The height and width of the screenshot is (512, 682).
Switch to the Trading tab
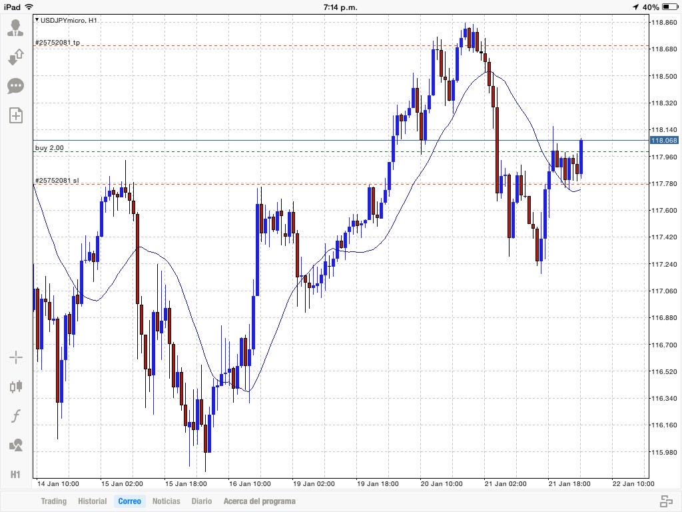pyautogui.click(x=53, y=501)
